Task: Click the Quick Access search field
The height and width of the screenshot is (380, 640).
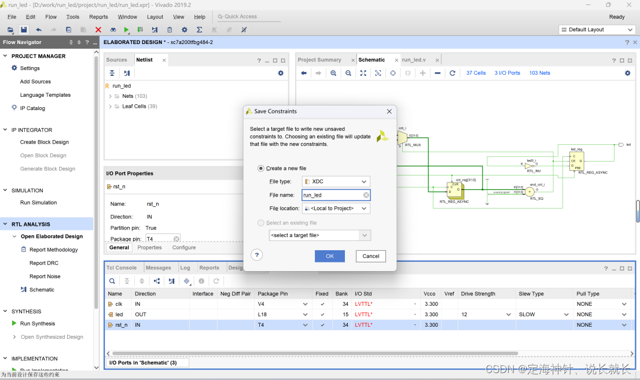Action: tap(249, 17)
